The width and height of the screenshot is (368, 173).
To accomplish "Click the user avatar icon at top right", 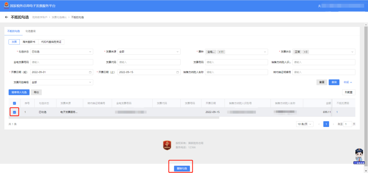I will click(x=319, y=6).
